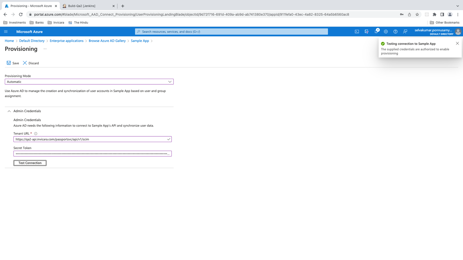Focus the Azure search resources box

[231, 32]
